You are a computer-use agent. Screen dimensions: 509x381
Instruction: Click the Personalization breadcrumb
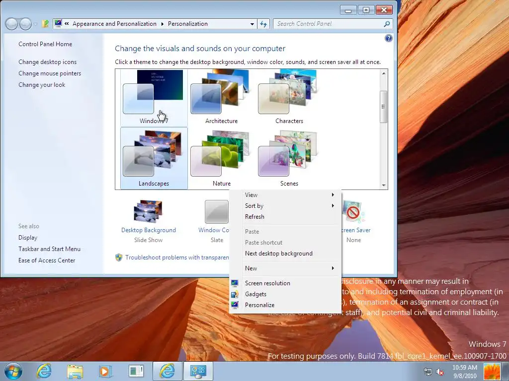[187, 24]
